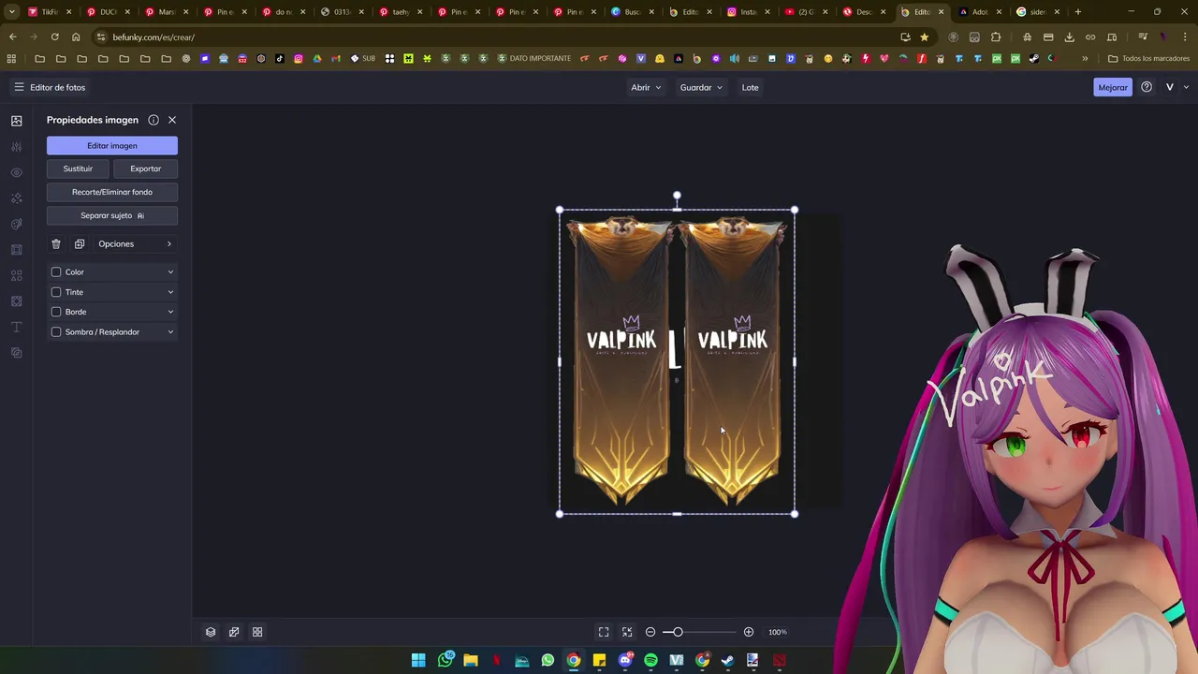Screen dimensions: 1198x674
Task: Switch to the taehy Pinterest tab
Action: (401, 12)
